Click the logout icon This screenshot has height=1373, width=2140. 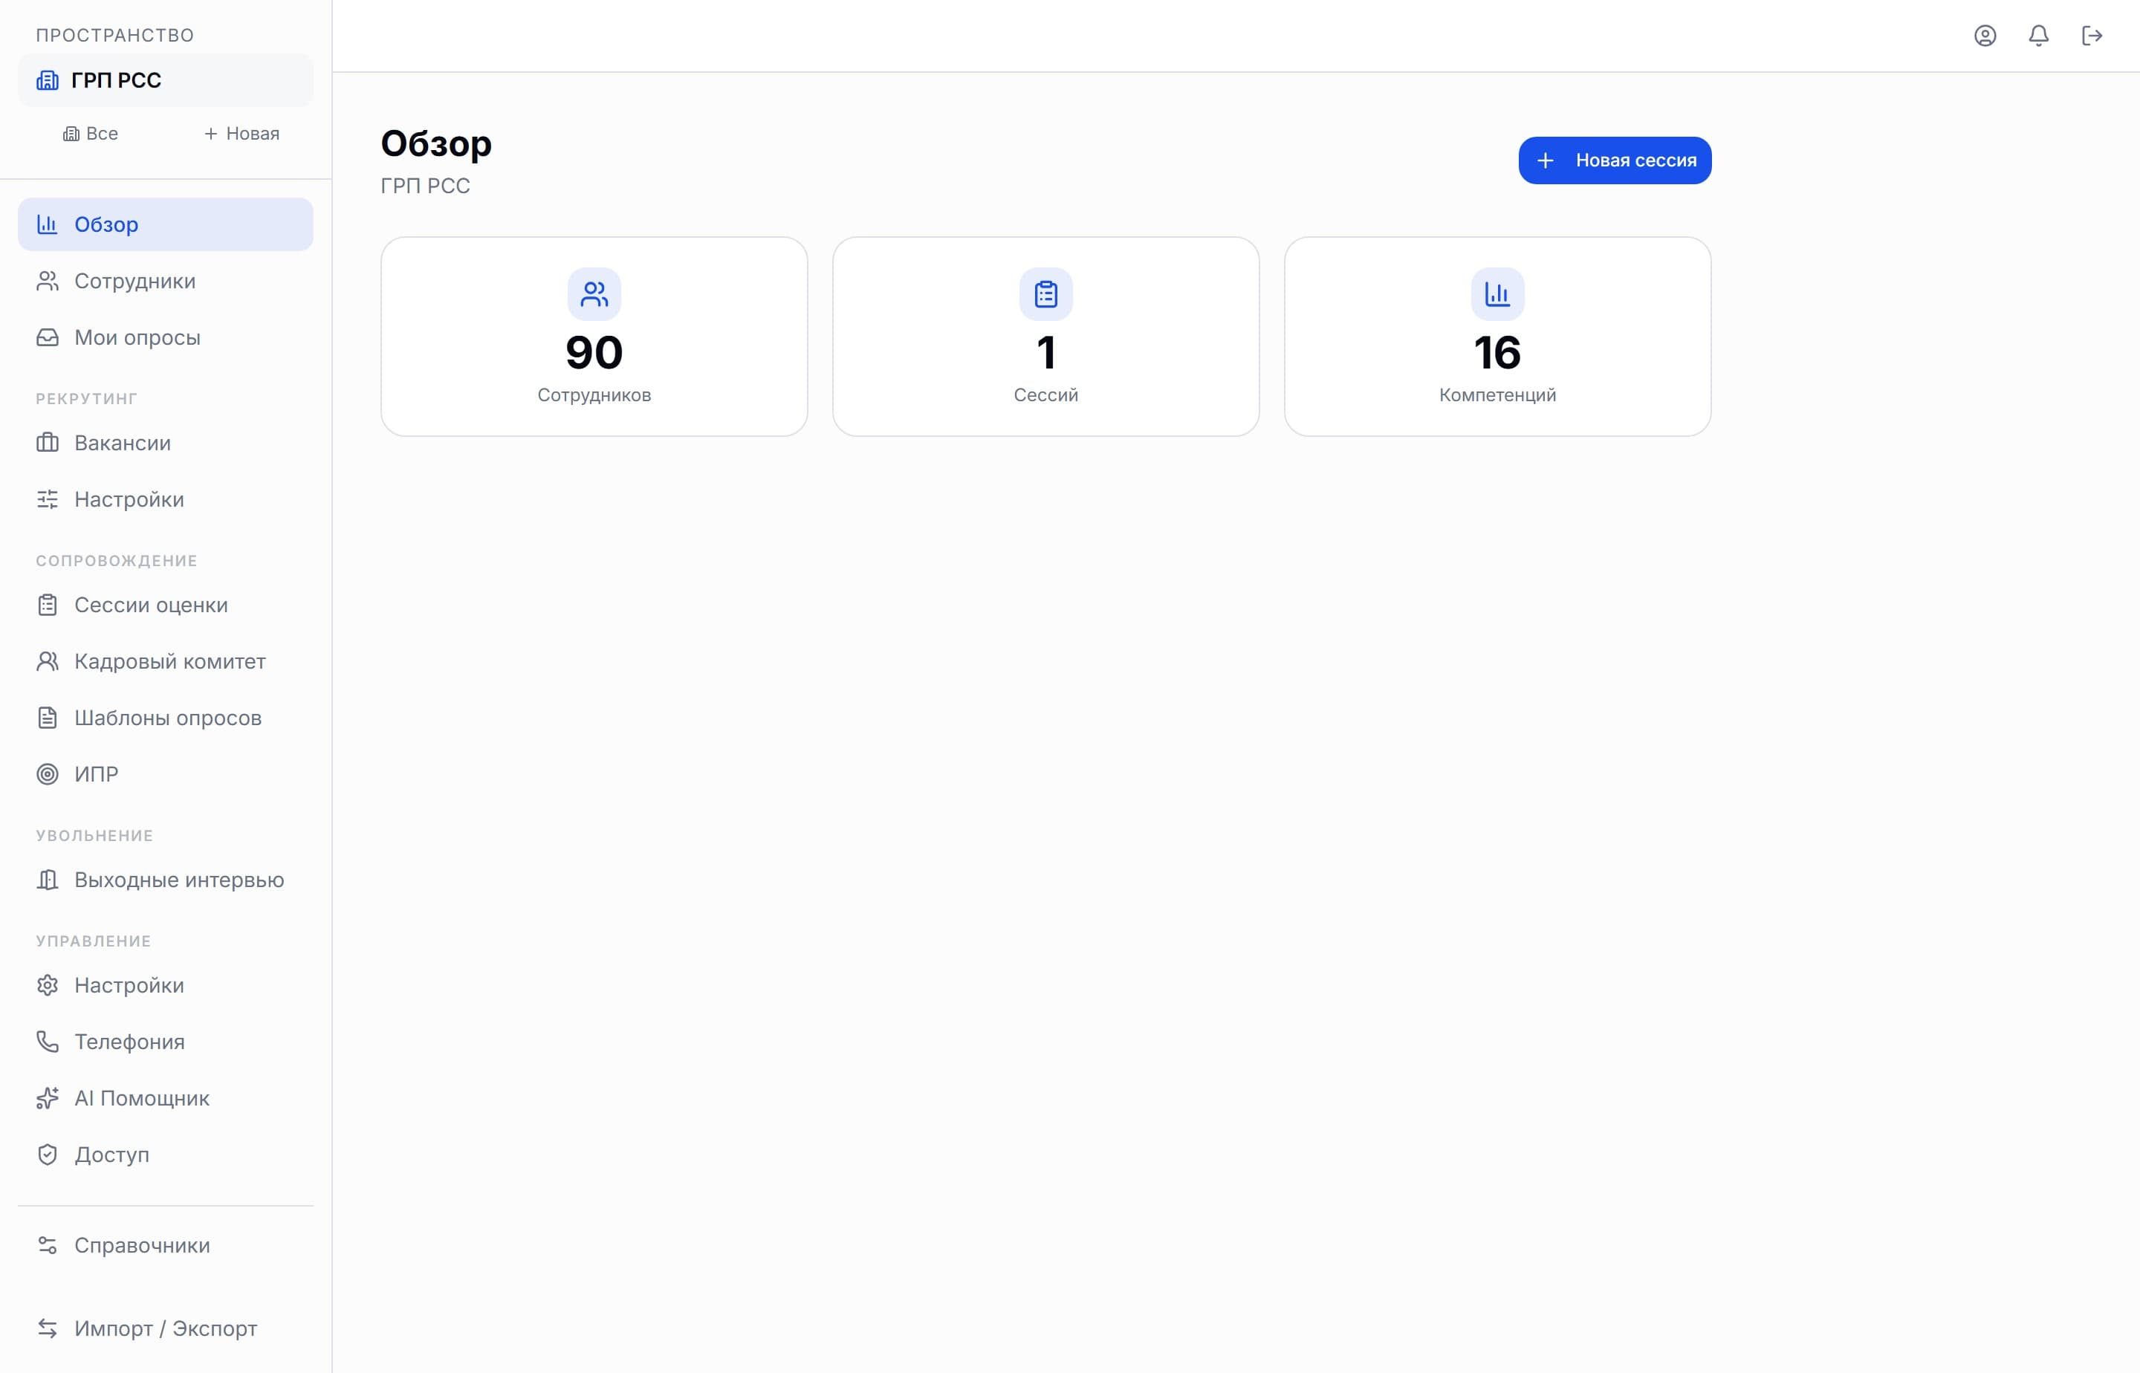[2092, 36]
